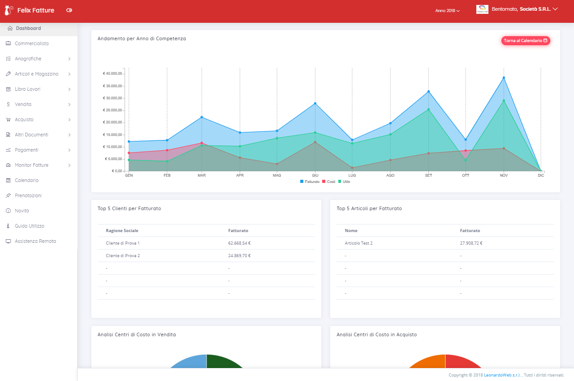The height and width of the screenshot is (381, 574).
Task: Click the Pagamenti trend icon
Action: [8, 150]
